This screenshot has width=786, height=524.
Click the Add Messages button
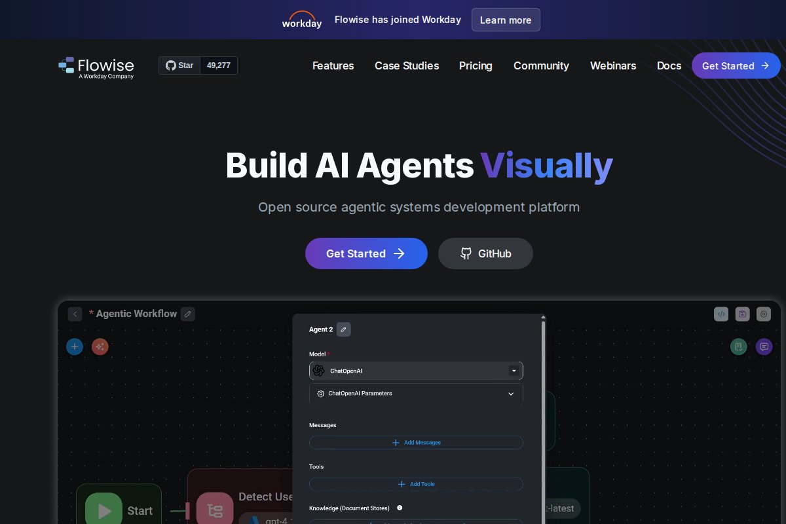point(416,443)
